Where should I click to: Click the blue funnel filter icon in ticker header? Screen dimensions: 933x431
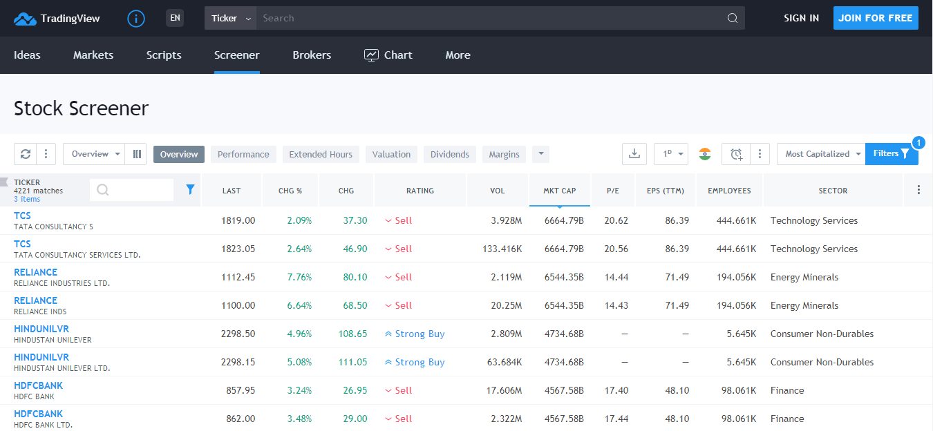click(x=189, y=189)
